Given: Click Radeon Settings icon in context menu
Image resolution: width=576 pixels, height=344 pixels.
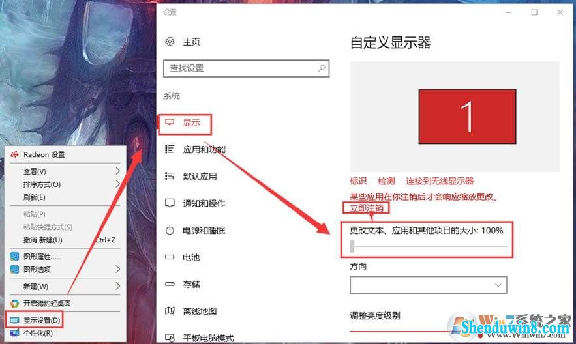Looking at the screenshot, I should coord(15,154).
